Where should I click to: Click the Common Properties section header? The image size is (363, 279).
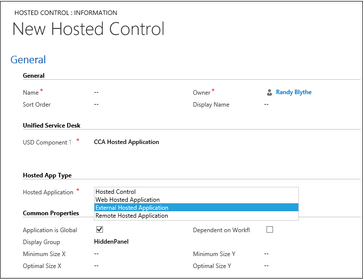point(51,213)
